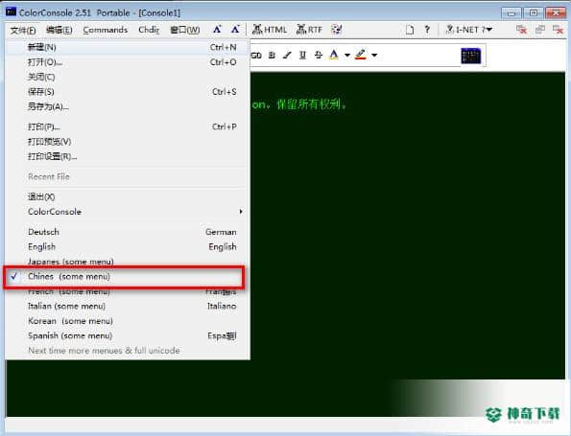The image size is (571, 436).
Task: Choose 另存为(A)... menu entry
Action: pos(127,106)
